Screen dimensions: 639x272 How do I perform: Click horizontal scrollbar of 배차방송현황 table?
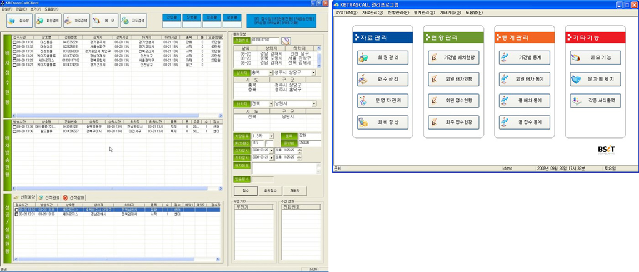coord(117,189)
